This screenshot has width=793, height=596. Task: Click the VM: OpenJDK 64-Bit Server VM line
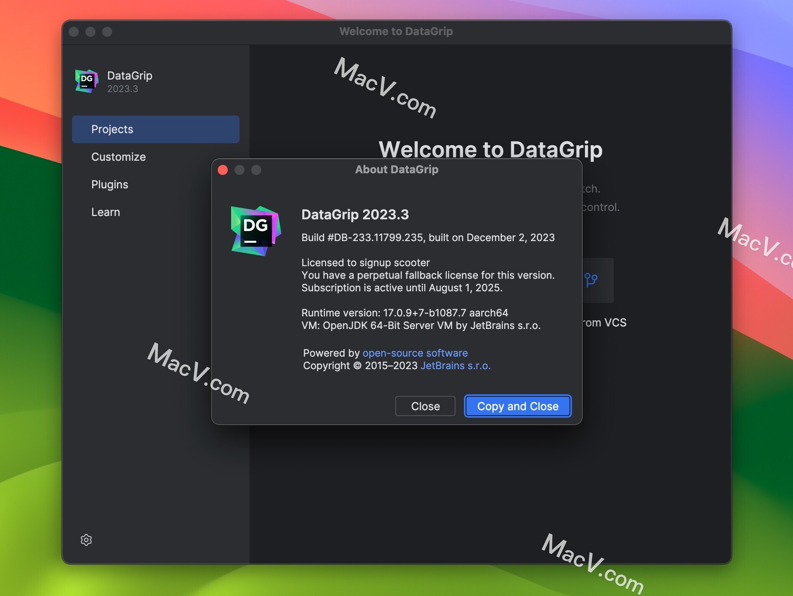tap(421, 325)
